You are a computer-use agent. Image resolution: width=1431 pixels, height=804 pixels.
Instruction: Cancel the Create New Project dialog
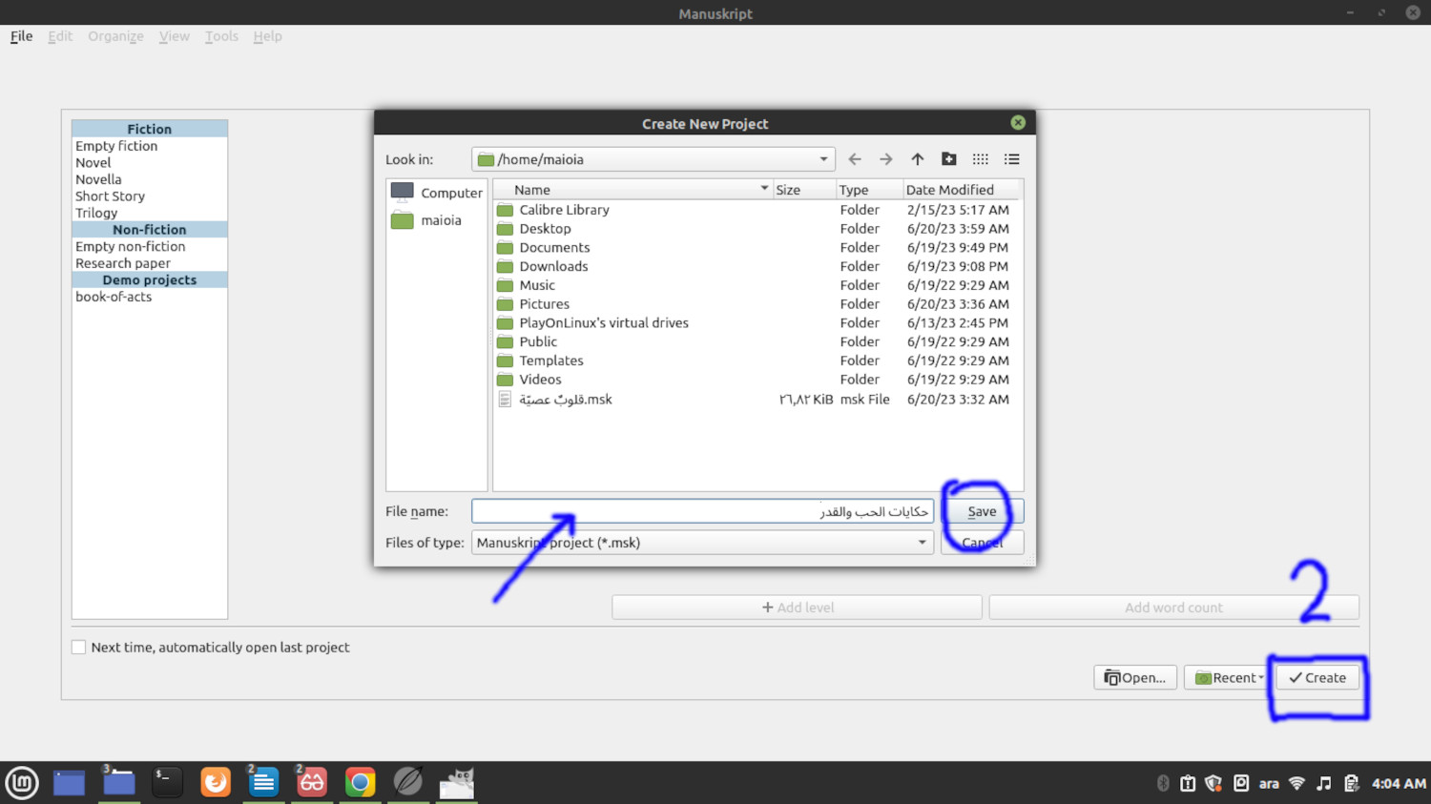click(982, 543)
